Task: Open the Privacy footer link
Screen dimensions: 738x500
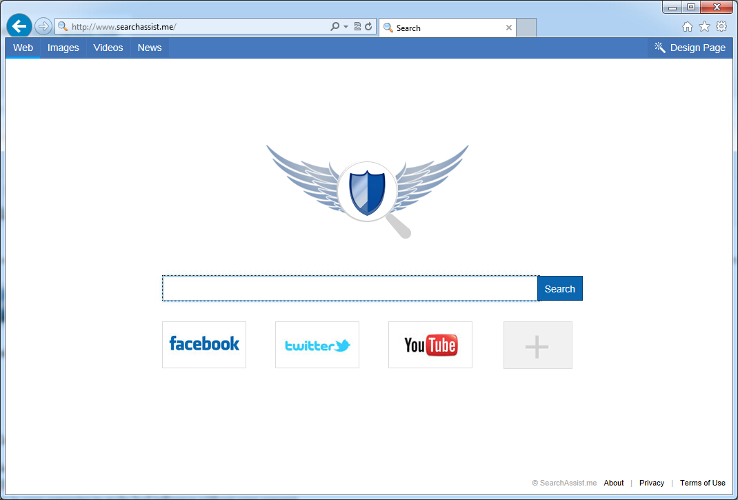Action: point(652,483)
